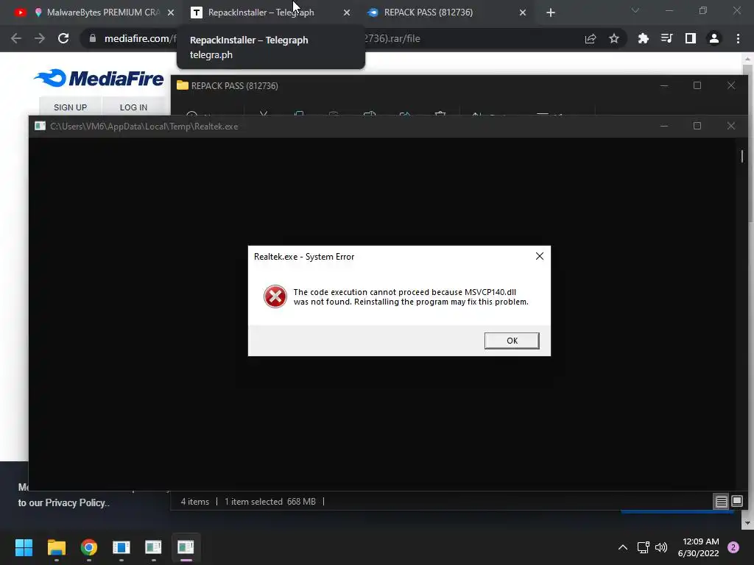Click the padlock site info icon

click(93, 38)
